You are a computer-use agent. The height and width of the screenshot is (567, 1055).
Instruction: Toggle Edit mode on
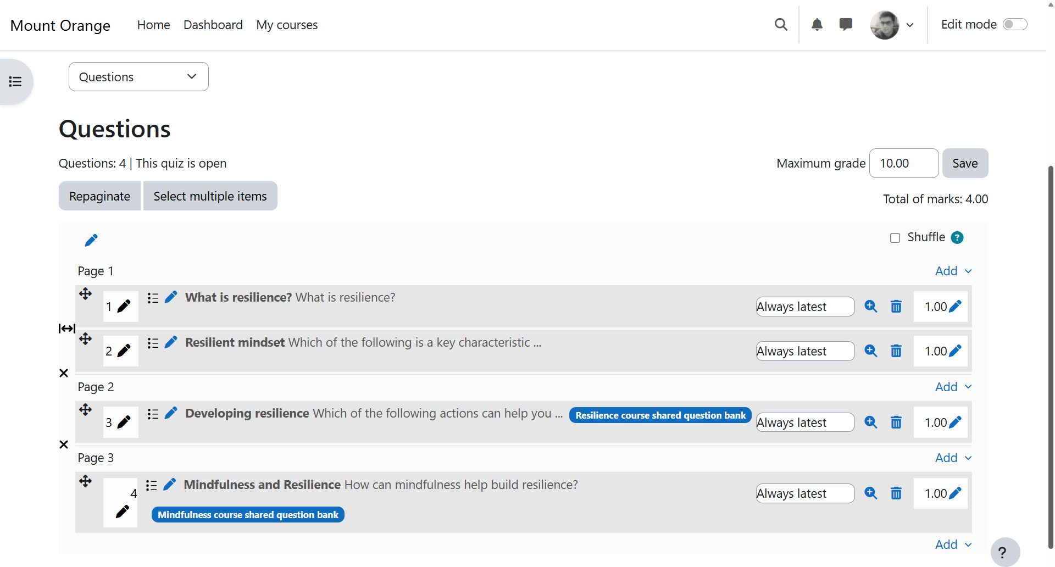[1015, 24]
